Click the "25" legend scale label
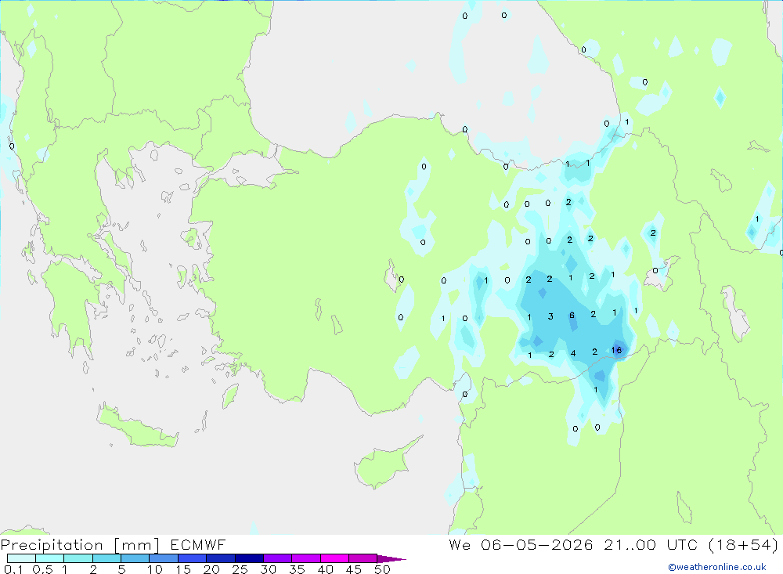This screenshot has height=574, width=783. [x=240, y=569]
